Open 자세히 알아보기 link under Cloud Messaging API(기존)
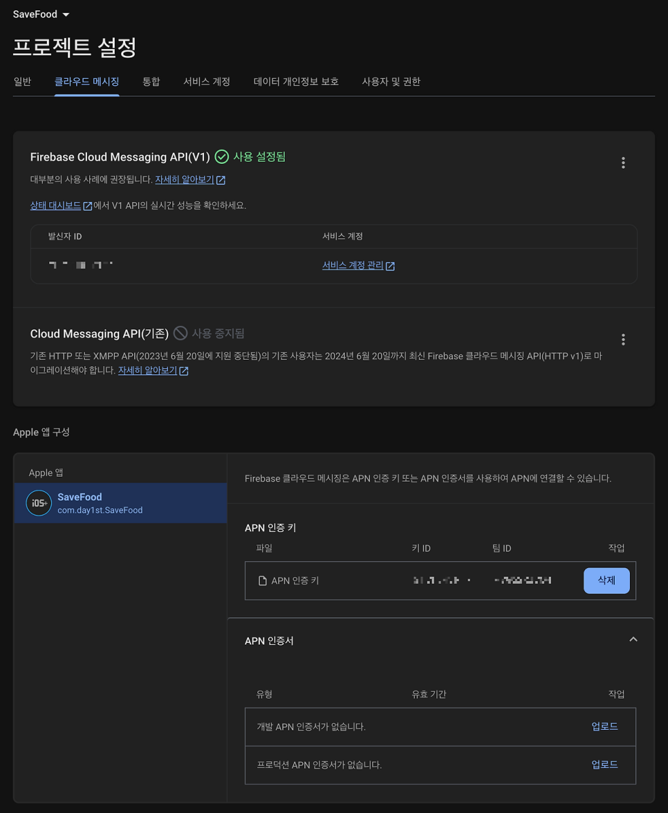 click(147, 370)
